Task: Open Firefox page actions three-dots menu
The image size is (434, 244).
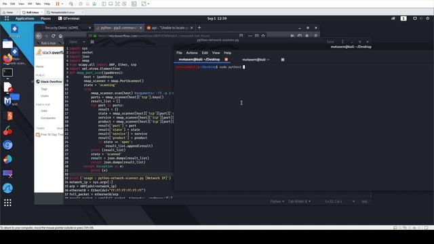Action: point(250,36)
